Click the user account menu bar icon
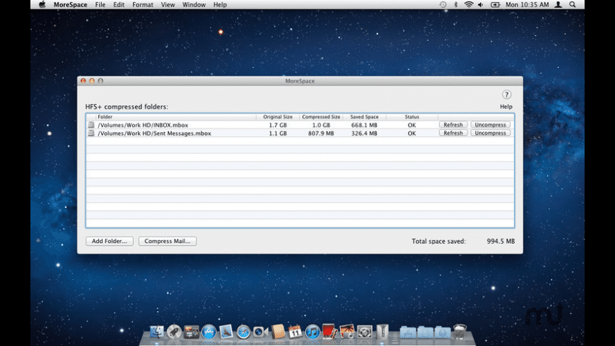 558,5
